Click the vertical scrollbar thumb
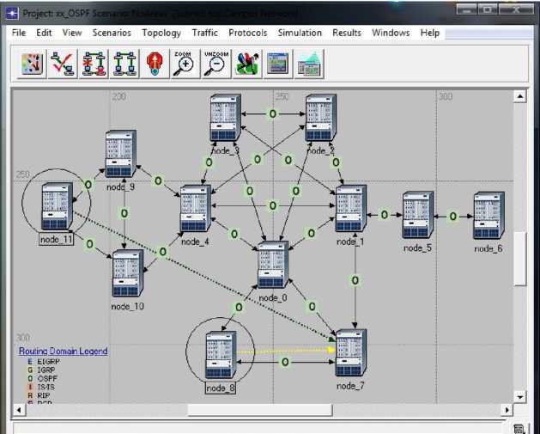 (x=519, y=259)
